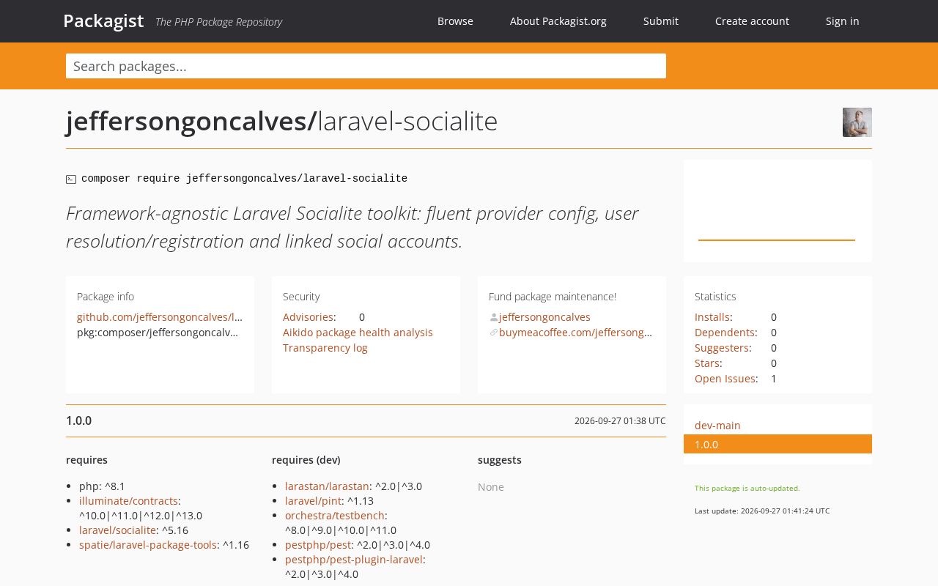Open laravel/pint package link
938x586 pixels.
coord(313,501)
